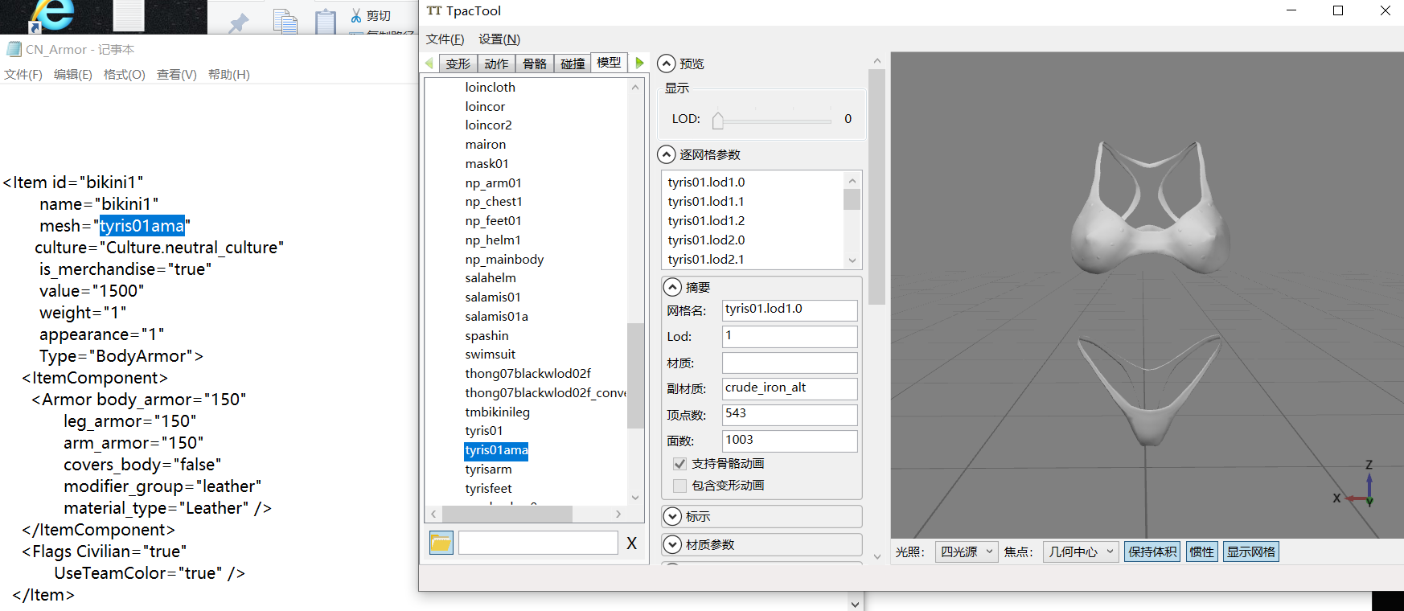The image size is (1404, 611).
Task: Click the left green tab-scroll arrow
Action: tap(429, 63)
